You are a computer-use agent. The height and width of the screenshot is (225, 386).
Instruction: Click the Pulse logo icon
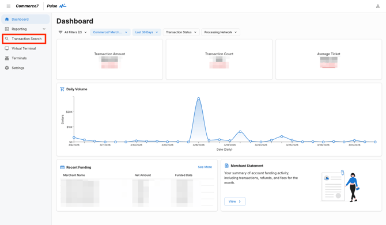[x=63, y=6]
